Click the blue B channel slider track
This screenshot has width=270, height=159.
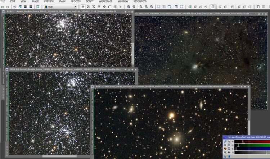[x=252, y=149]
